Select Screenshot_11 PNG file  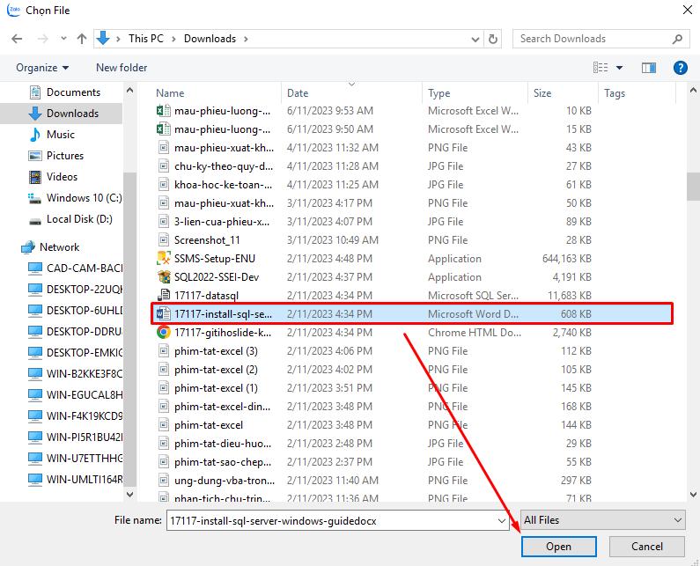click(x=412, y=240)
